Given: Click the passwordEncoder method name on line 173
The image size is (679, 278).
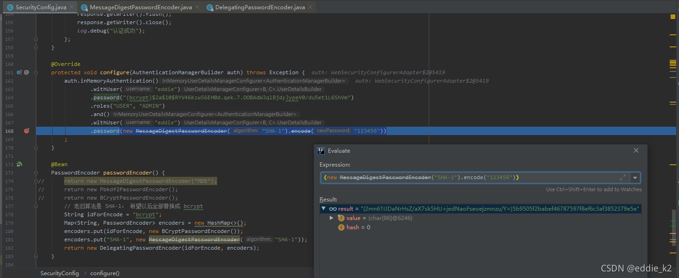Looking at the screenshot, I should (127, 173).
